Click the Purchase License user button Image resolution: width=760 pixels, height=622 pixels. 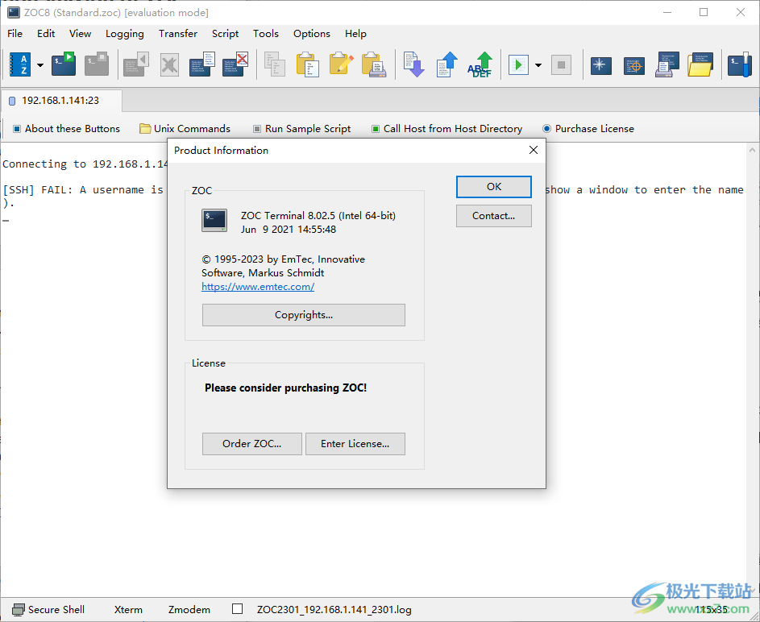588,128
